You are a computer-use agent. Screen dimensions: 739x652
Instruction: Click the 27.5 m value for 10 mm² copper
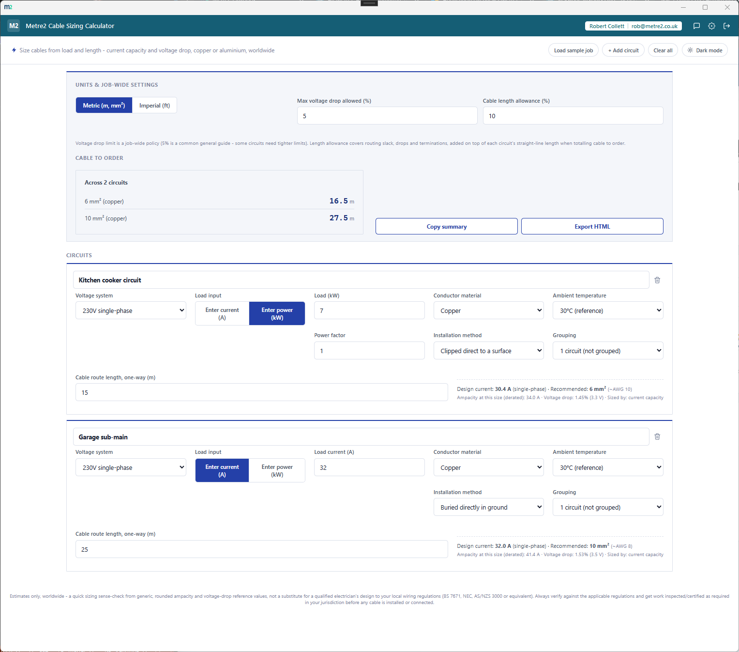342,218
